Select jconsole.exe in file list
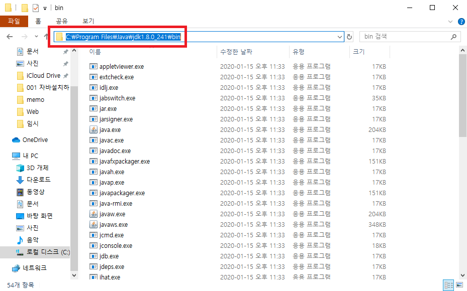The image size is (467, 291). click(116, 245)
